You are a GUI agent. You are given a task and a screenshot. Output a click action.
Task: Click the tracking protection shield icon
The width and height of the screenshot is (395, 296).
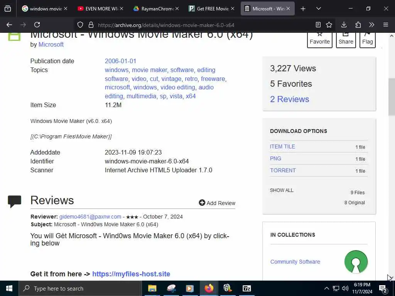click(80, 25)
